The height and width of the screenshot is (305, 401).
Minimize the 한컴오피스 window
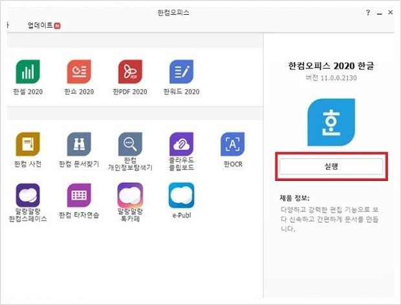point(380,13)
